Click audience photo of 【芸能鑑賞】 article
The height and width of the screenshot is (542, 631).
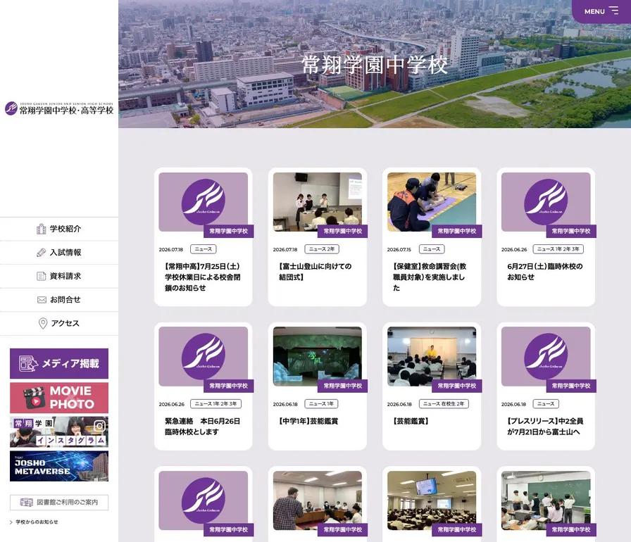[x=432, y=356]
